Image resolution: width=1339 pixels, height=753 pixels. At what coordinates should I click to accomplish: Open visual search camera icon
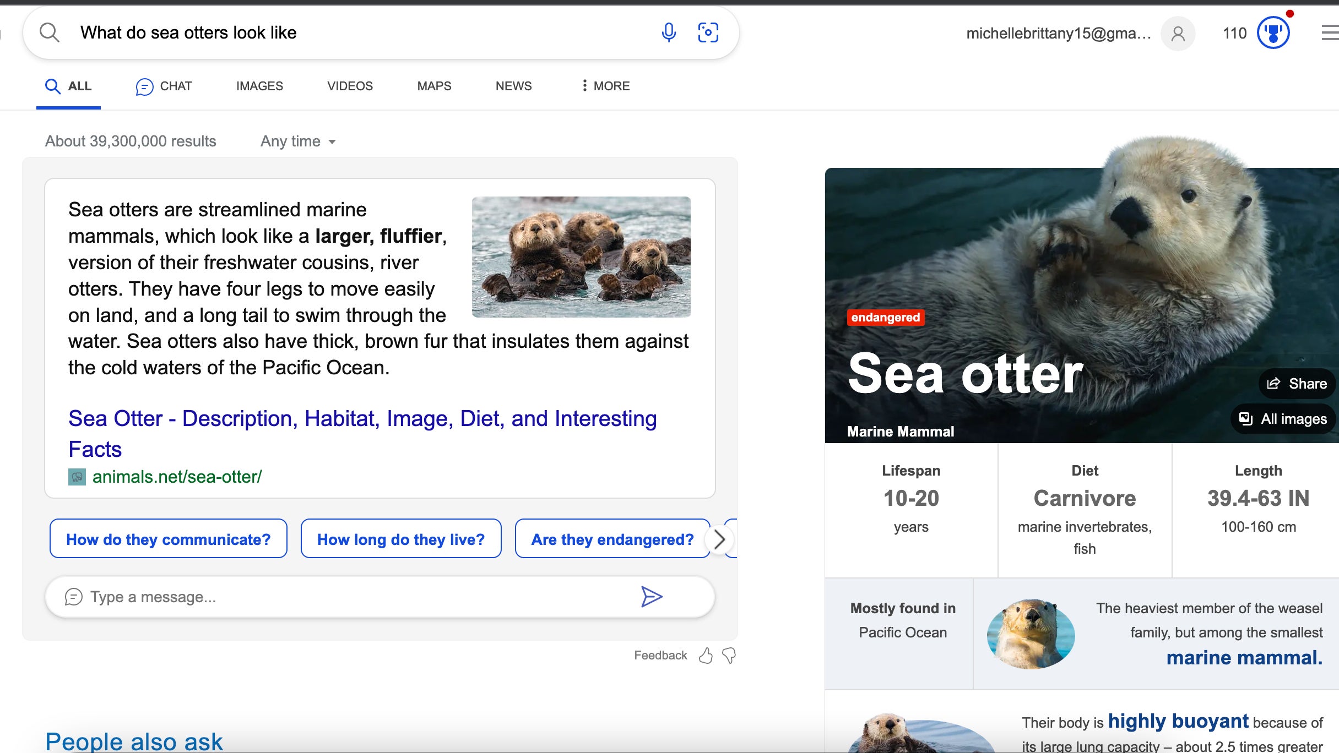708,33
